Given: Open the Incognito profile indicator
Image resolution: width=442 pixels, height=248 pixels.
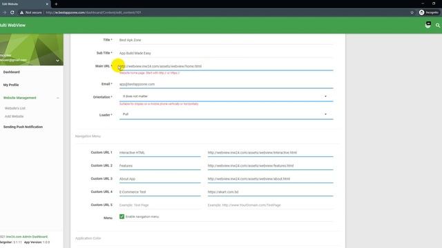Looking at the screenshot, I should (x=429, y=12).
